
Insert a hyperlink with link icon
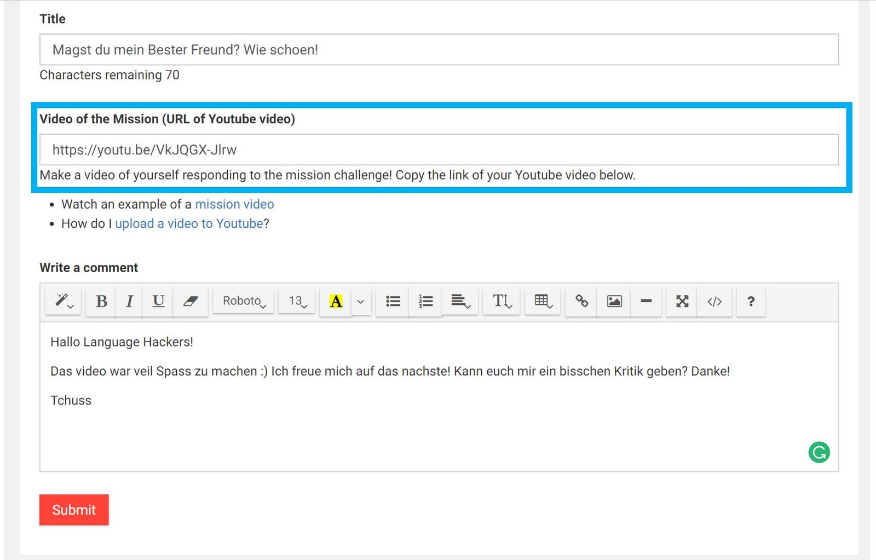click(x=581, y=301)
